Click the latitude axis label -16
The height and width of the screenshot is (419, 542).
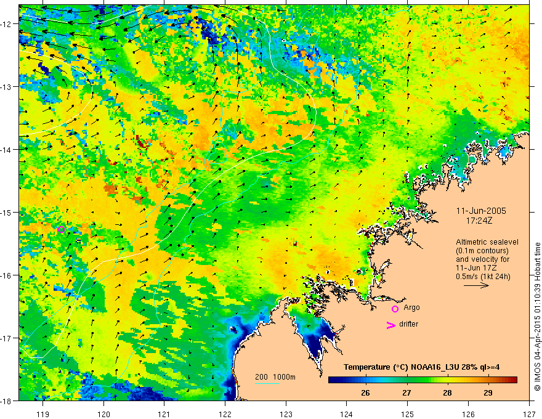coord(6,275)
